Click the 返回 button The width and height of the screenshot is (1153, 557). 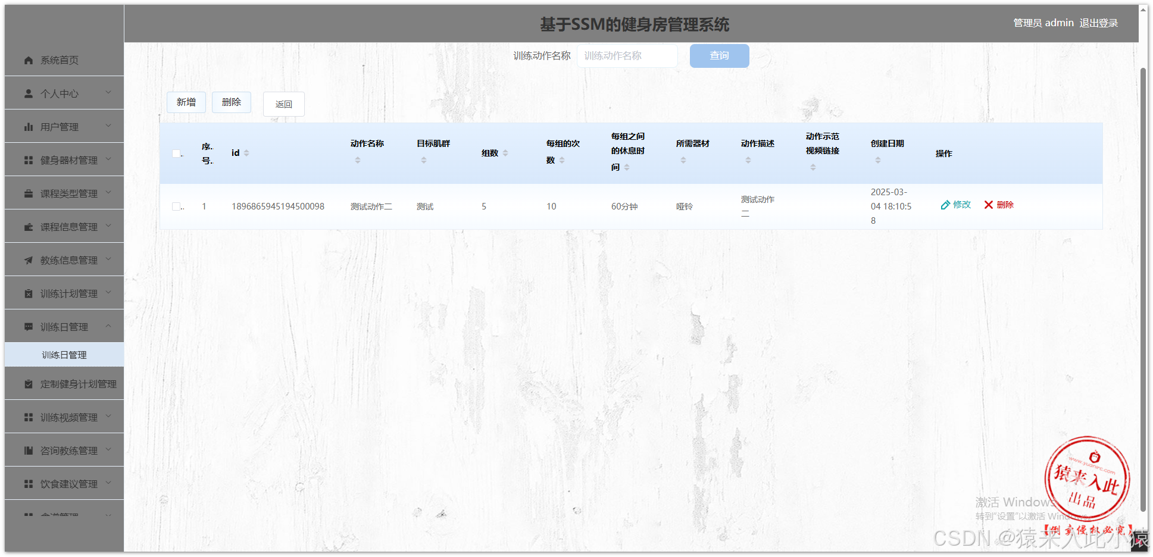[284, 104]
